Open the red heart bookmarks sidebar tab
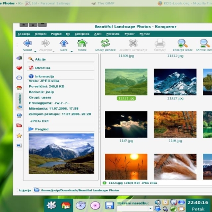Image resolution: width=212 pixels, height=212 pixels. (19, 68)
